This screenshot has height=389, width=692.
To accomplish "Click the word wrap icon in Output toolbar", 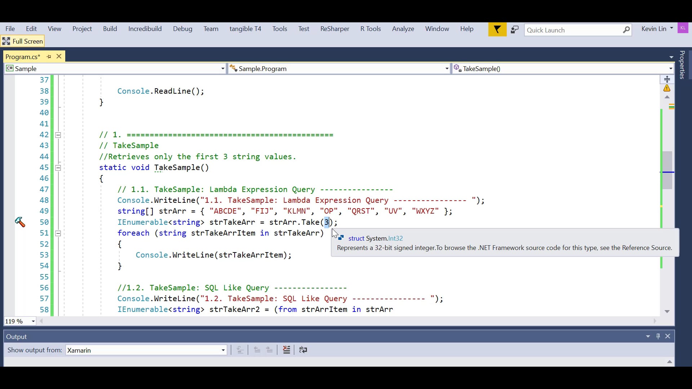I will [303, 350].
